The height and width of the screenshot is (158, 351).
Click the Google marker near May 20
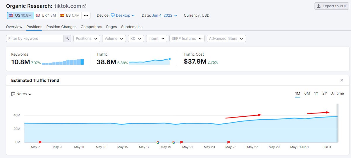[x=173, y=142]
